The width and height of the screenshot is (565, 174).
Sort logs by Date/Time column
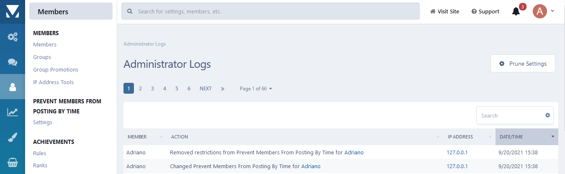(526, 137)
